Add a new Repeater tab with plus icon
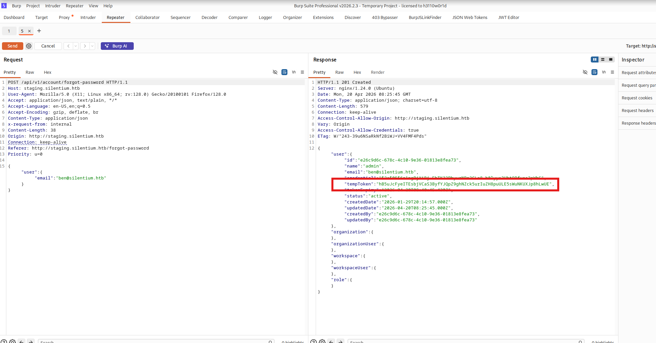This screenshot has width=656, height=343. [x=39, y=31]
